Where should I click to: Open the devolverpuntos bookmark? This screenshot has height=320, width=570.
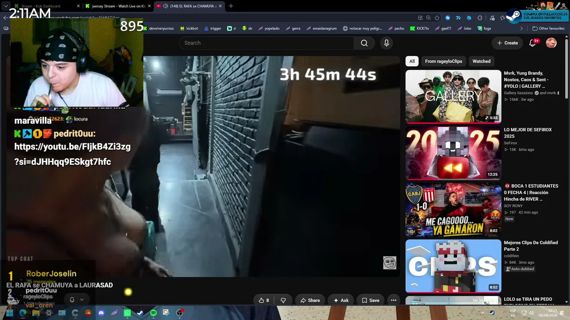pos(159,28)
